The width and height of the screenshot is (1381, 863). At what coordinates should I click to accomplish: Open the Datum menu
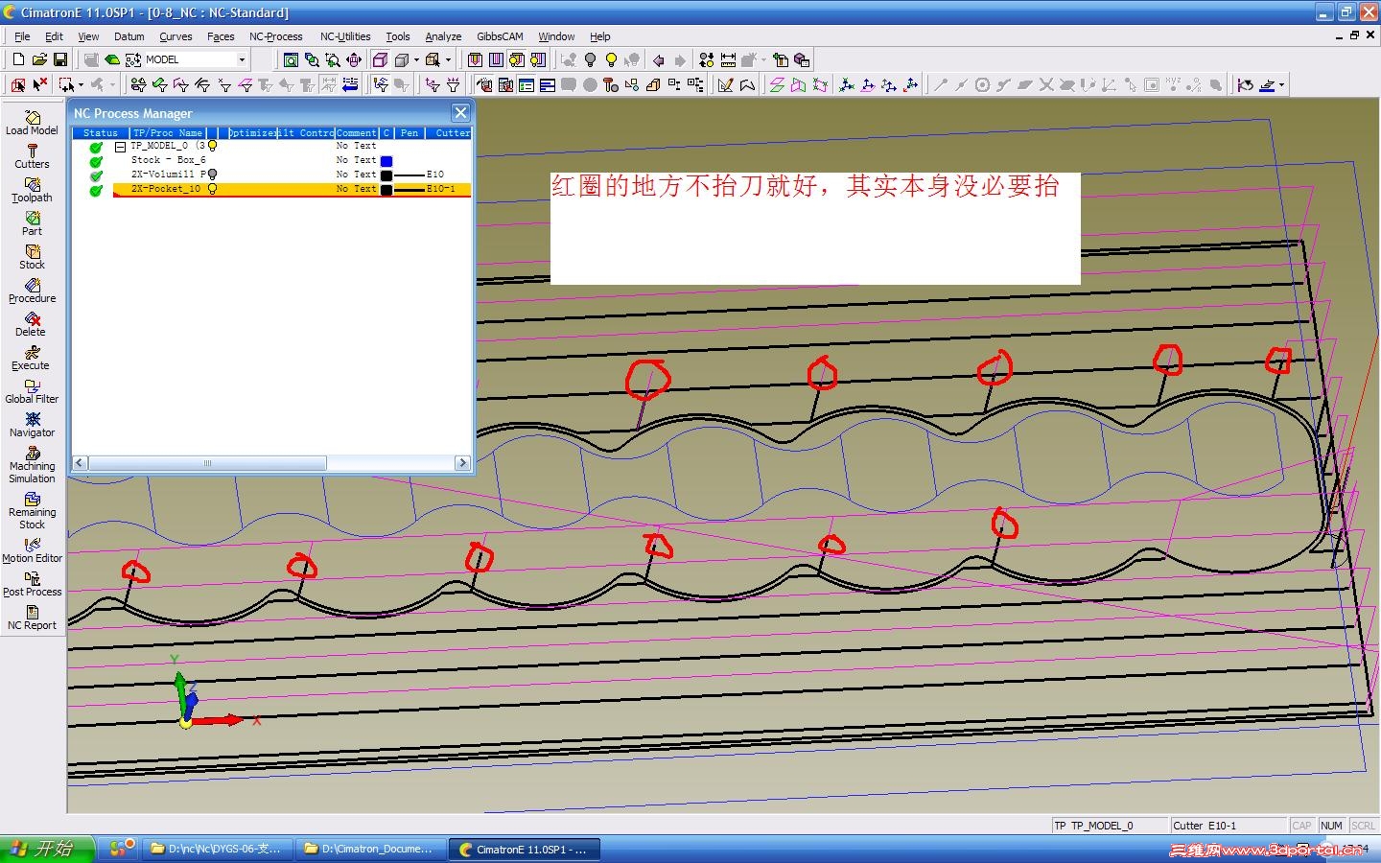[x=129, y=36]
